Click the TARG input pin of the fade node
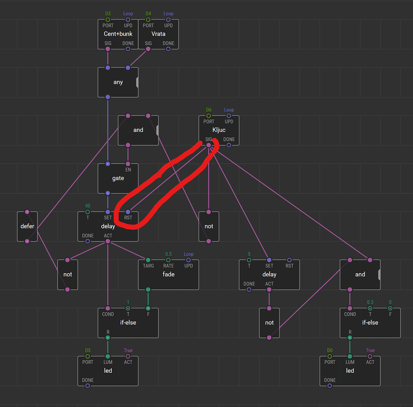 [148, 260]
